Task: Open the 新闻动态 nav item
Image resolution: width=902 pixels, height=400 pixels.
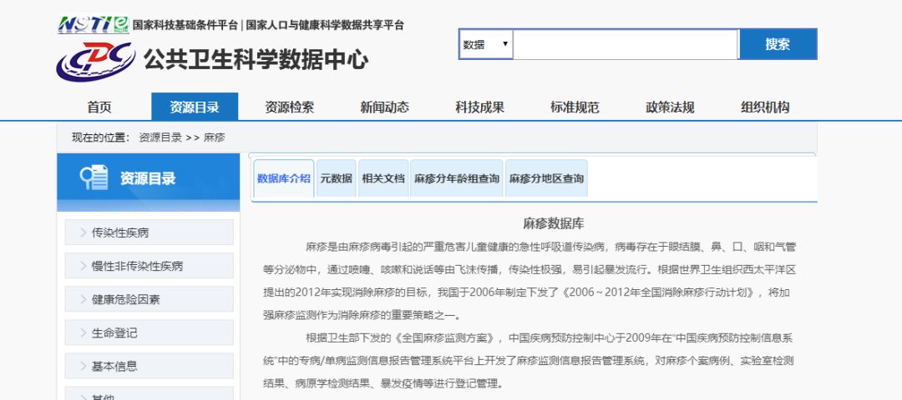Action: click(x=385, y=107)
